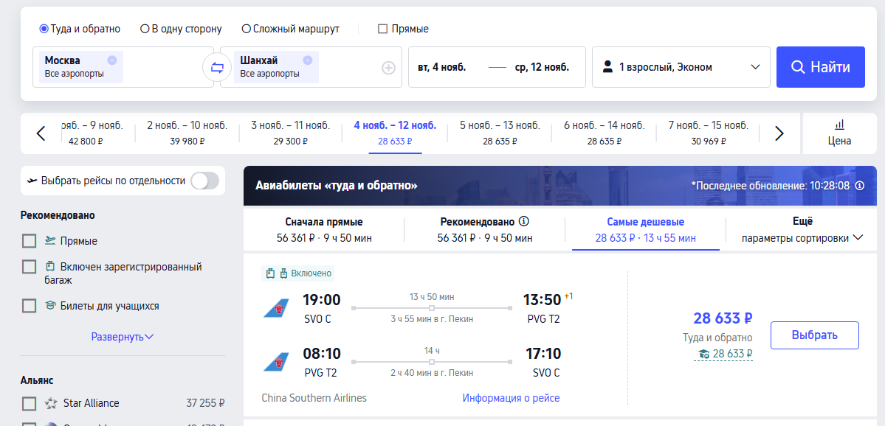Enable Прямые checkbox in search bar

[382, 29]
